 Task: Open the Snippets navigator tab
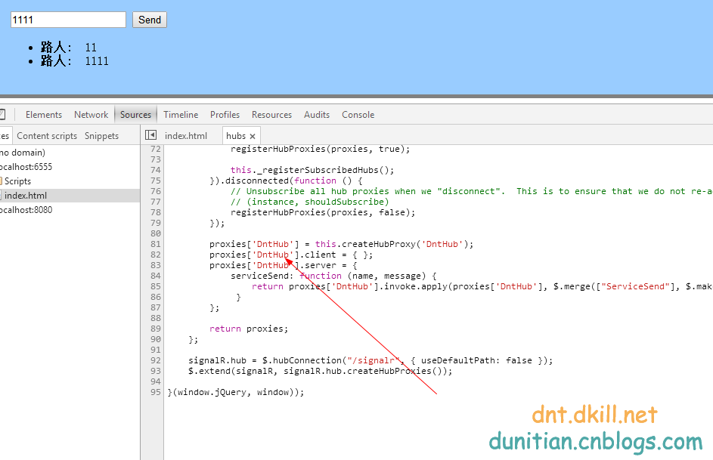click(x=101, y=136)
